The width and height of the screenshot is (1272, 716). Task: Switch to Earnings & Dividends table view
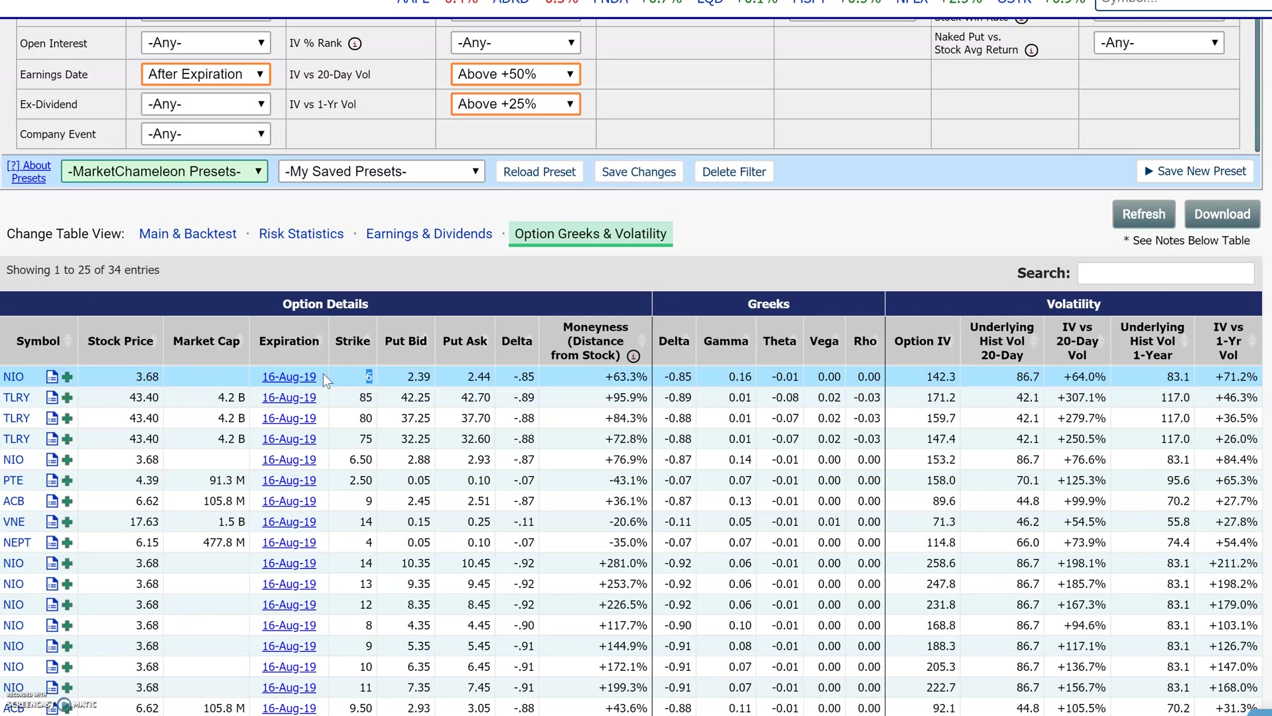point(429,234)
